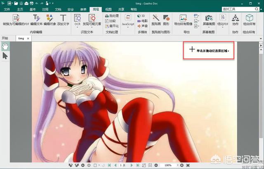The image size is (264, 169).
Task: Open page layout dropdown in status bar
Action: pyautogui.click(x=99, y=165)
